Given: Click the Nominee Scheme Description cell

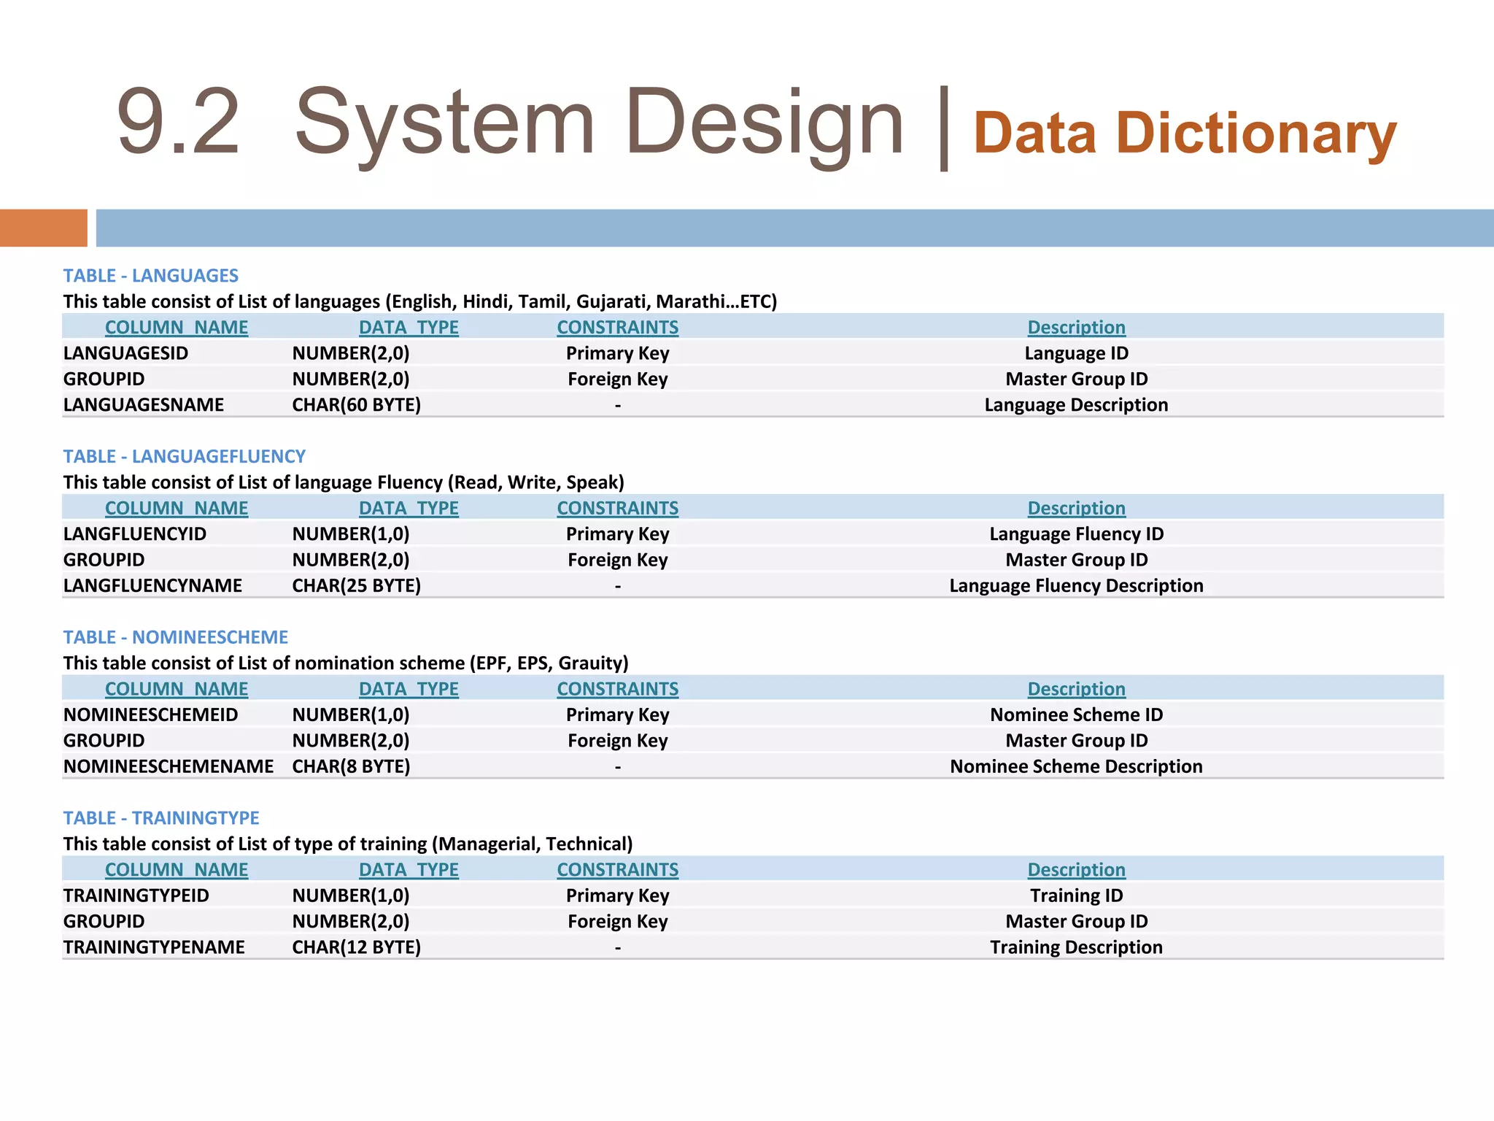Looking at the screenshot, I should click(1076, 766).
